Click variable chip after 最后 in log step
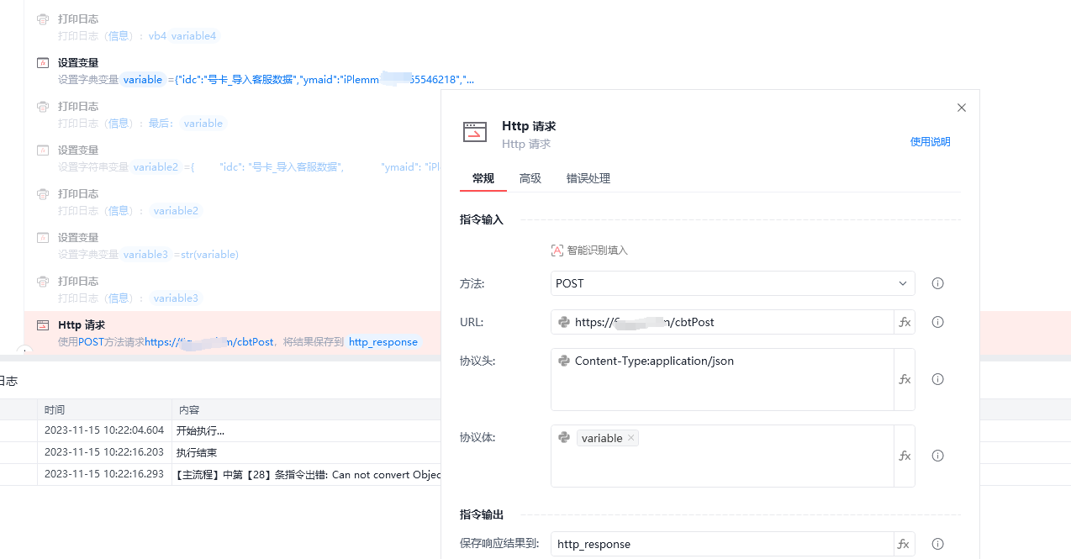This screenshot has width=1071, height=559. (203, 124)
